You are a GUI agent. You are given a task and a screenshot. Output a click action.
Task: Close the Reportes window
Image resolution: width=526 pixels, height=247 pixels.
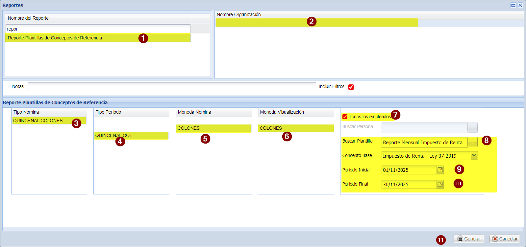(x=520, y=5)
